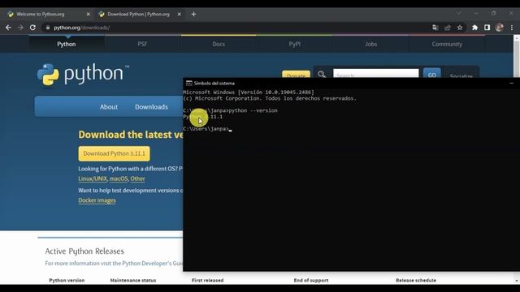Click the 'First released' column header
Viewport: 520px width, 292px height.
coord(208,281)
